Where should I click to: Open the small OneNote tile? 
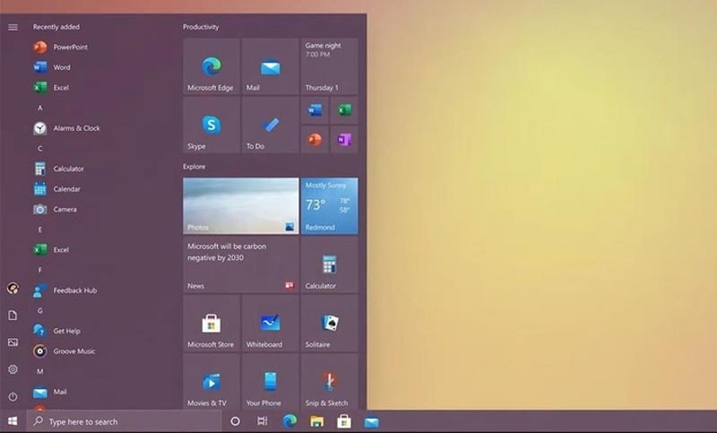coord(344,140)
